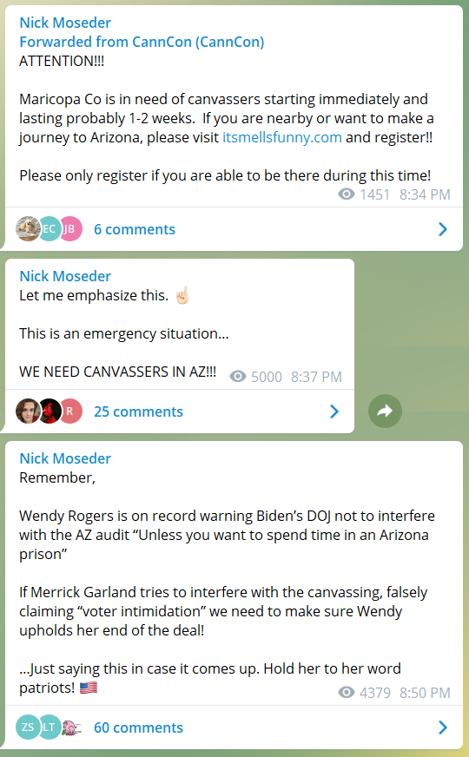The width and height of the screenshot is (469, 757).
Task: Click the eye views icon showing 4379
Action: click(x=347, y=692)
